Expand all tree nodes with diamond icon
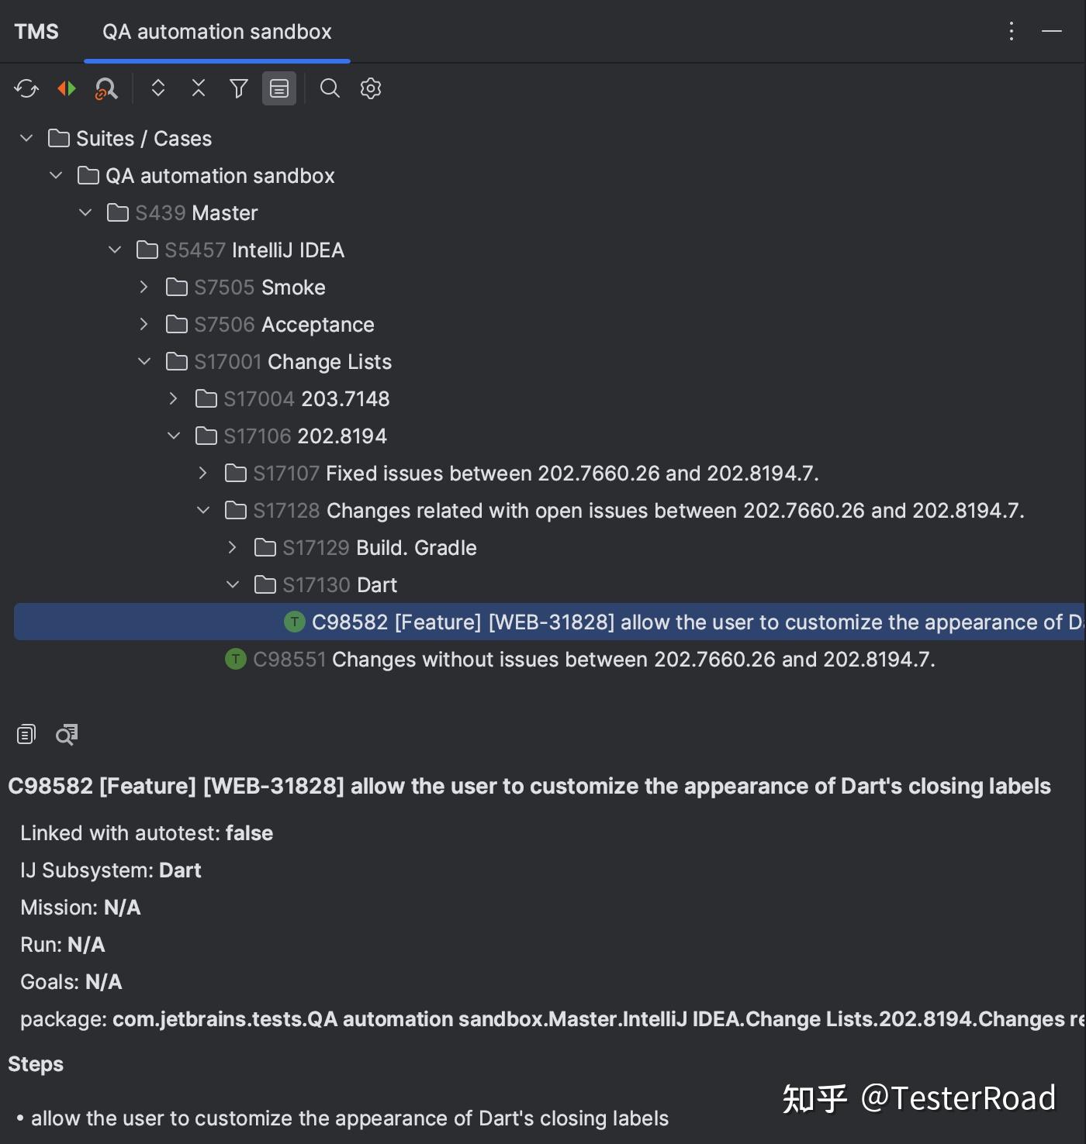 (x=157, y=88)
